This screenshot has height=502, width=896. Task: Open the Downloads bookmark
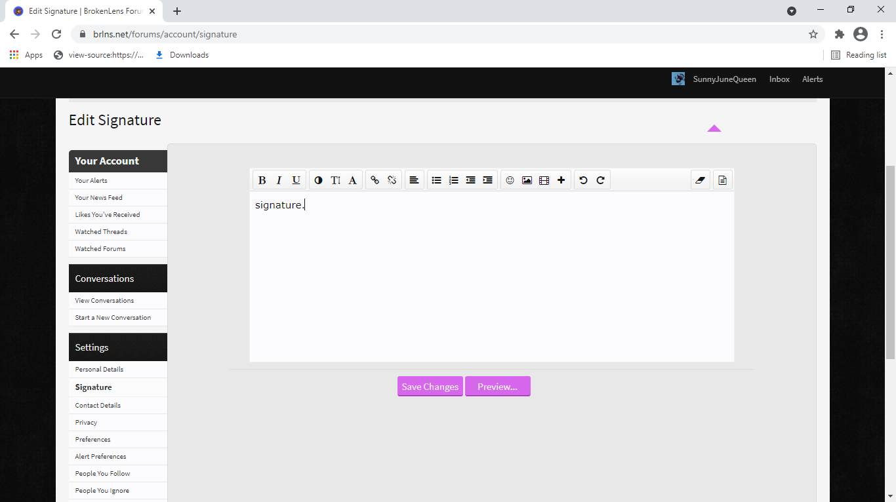(182, 55)
